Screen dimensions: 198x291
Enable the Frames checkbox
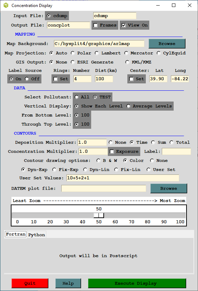pyautogui.click(x=96, y=25)
